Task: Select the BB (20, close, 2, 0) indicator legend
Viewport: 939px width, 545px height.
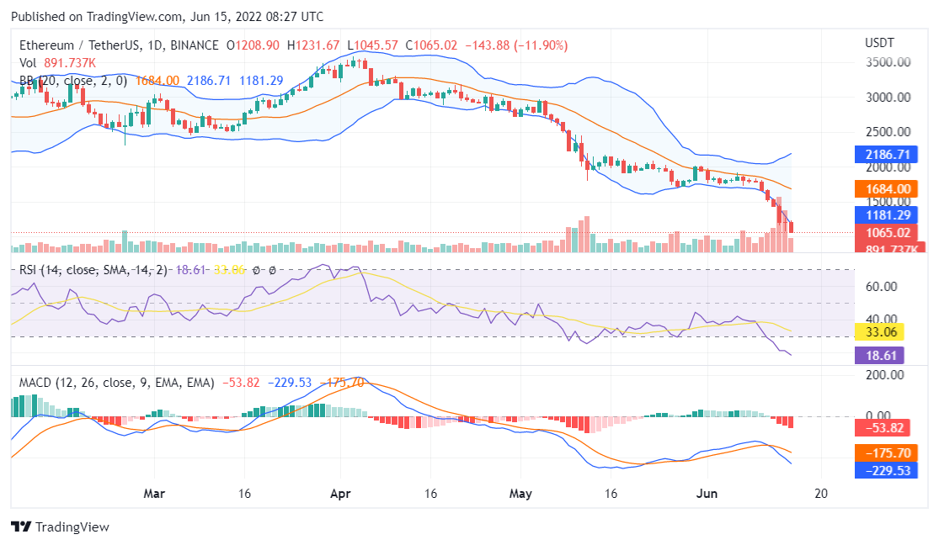Action: pos(73,81)
